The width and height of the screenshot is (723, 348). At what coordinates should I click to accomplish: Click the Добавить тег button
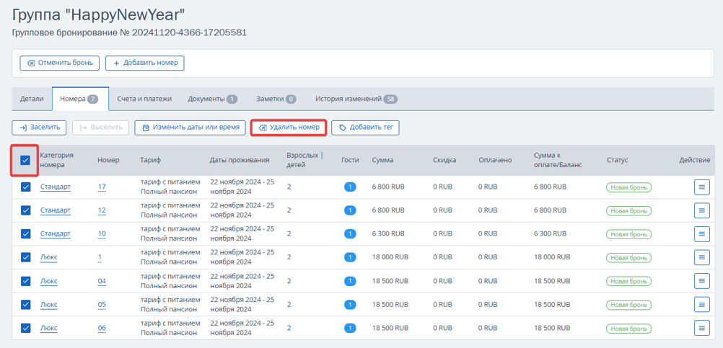coord(365,128)
